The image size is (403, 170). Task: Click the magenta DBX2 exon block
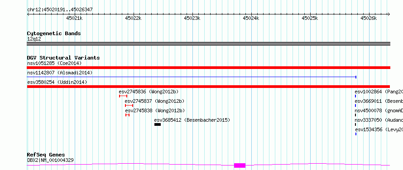click(x=240, y=165)
